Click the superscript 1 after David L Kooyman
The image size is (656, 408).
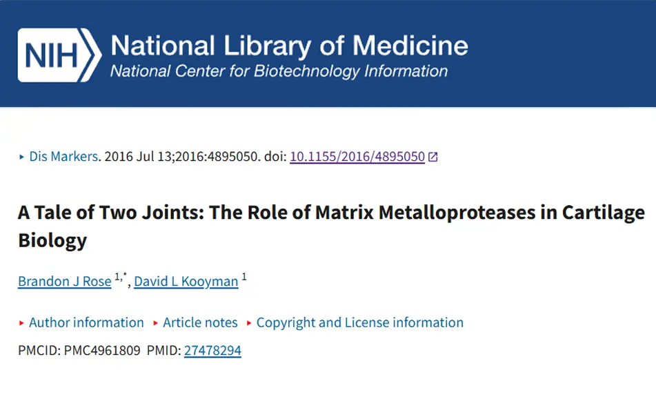click(x=244, y=278)
